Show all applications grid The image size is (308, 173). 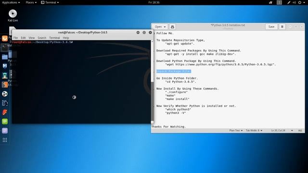[x=5, y=140]
